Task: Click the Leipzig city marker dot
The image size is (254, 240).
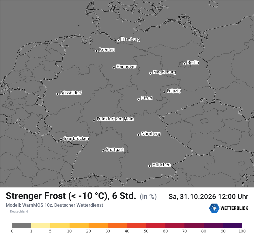Action: pos(164,92)
